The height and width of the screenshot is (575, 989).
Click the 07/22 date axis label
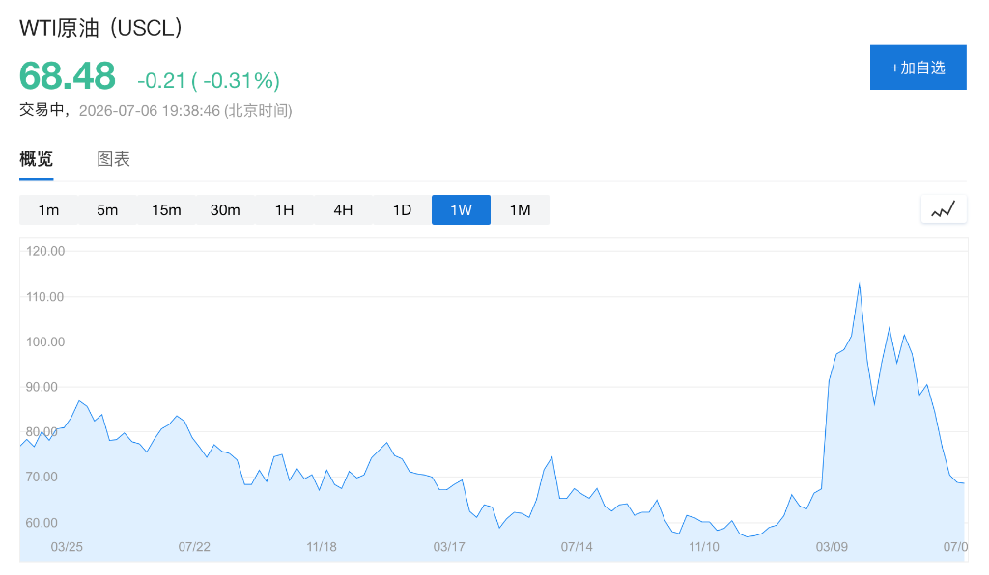coord(194,547)
